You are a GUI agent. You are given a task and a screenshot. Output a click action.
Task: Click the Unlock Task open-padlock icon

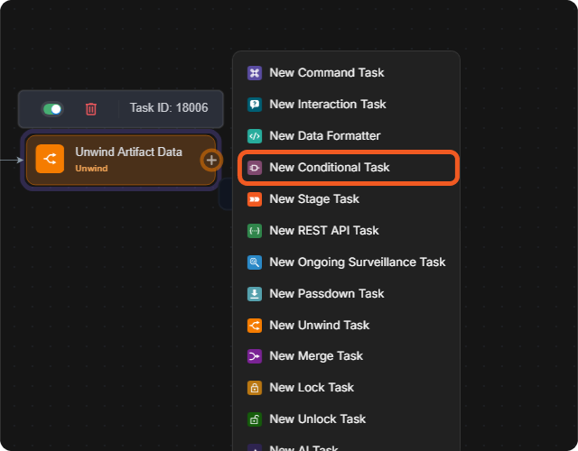click(255, 419)
